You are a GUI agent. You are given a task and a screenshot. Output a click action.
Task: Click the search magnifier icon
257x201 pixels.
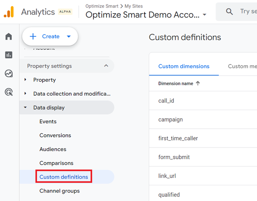[x=229, y=12]
